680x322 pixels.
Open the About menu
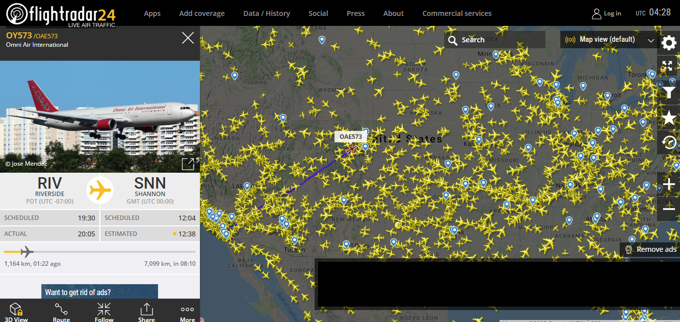click(393, 13)
